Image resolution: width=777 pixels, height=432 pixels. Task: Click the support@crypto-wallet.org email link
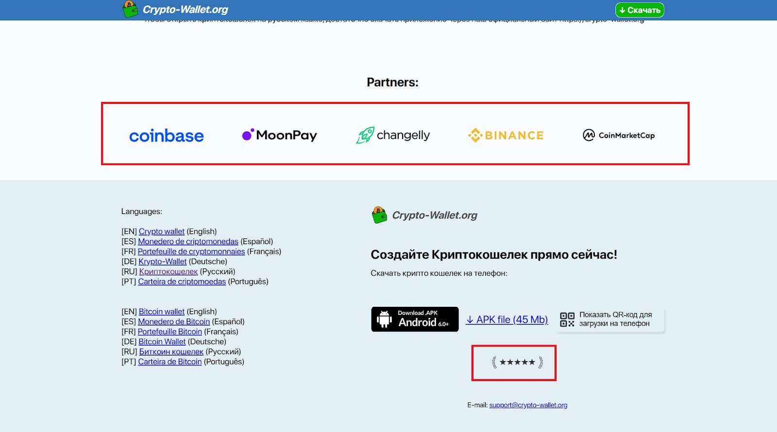click(528, 405)
